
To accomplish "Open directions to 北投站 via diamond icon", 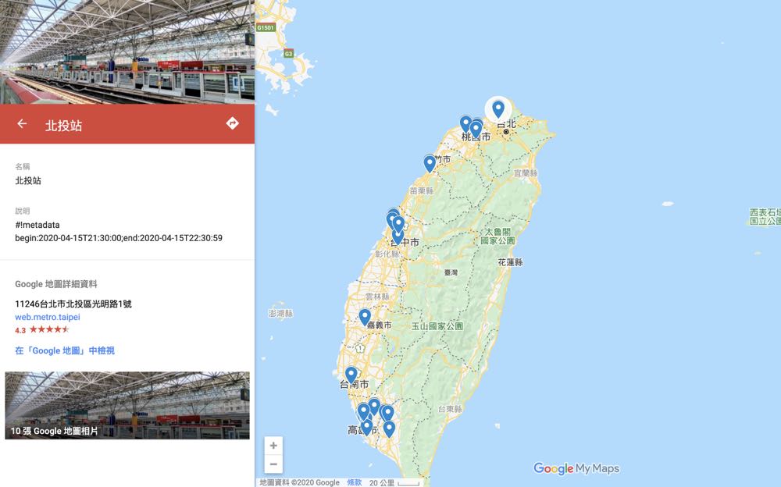I will pyautogui.click(x=232, y=123).
